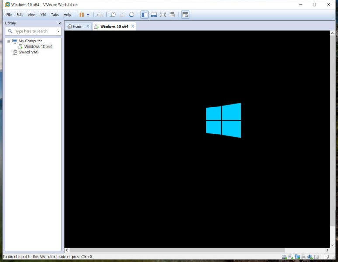338x262 pixels.
Task: Click the search magnifier icon
Action: pos(10,31)
